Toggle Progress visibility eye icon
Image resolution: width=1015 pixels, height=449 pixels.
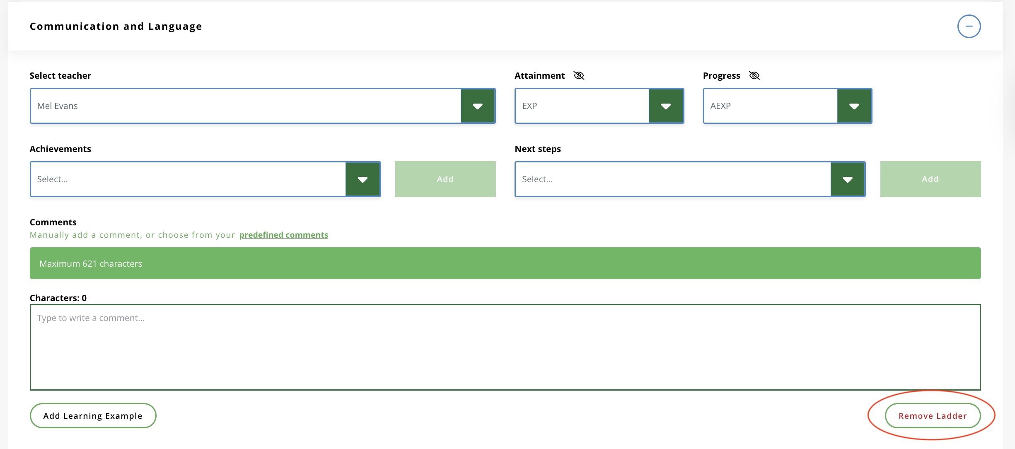(754, 75)
